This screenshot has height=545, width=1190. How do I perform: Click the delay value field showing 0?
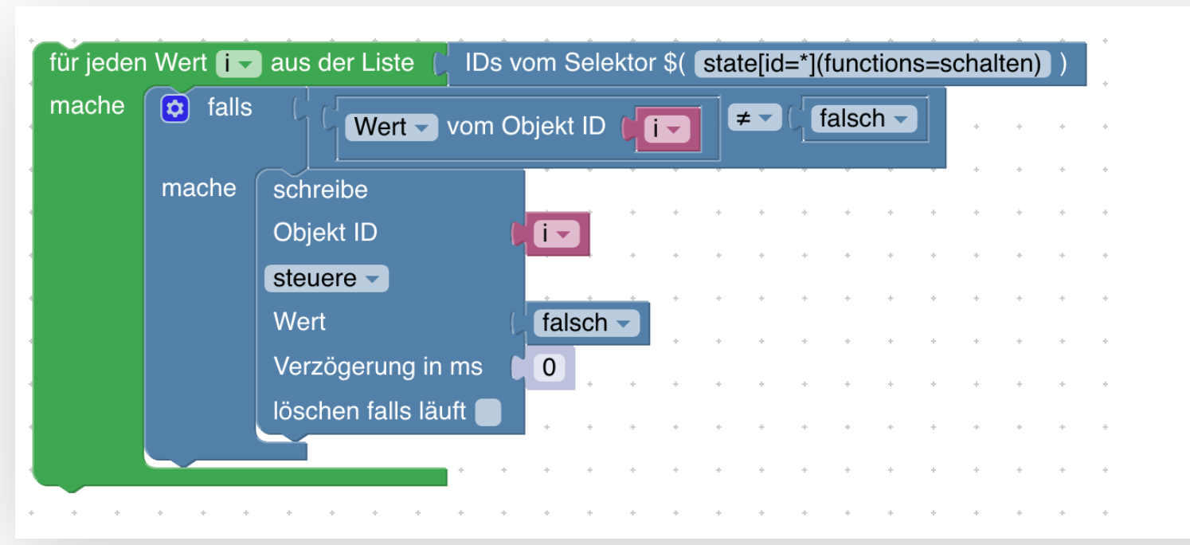[549, 367]
